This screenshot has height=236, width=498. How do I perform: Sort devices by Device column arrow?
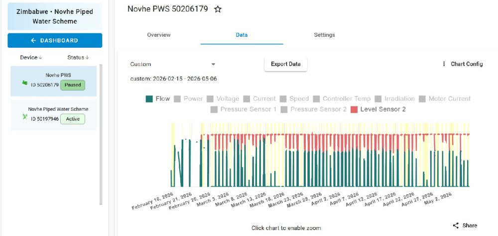[x=40, y=58]
